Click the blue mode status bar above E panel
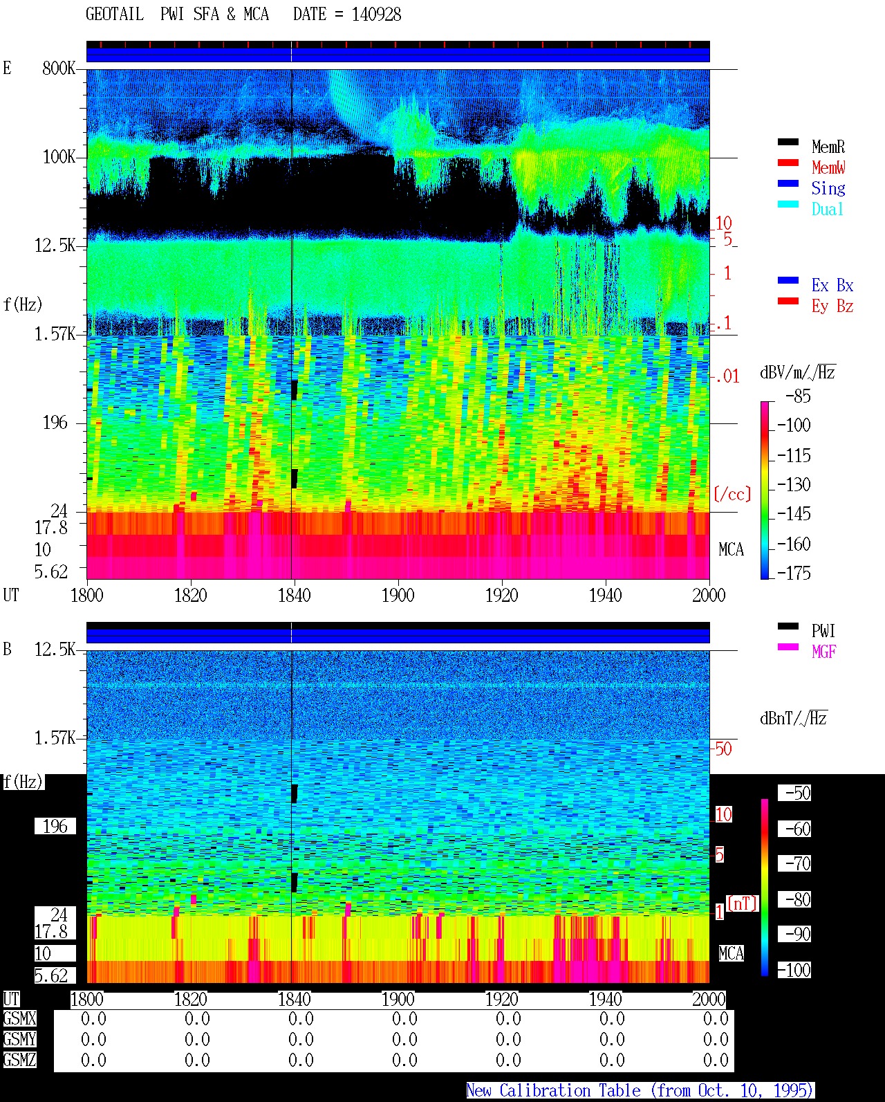Viewport: 885px width, 1102px height. [398, 55]
